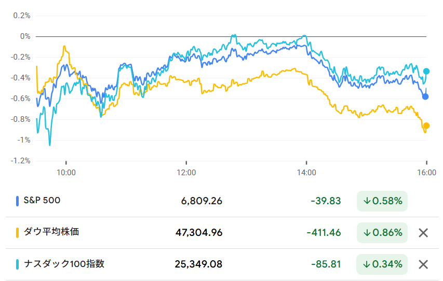Select the S&P 500 price 6,809.26
443x281 pixels.
202,201
